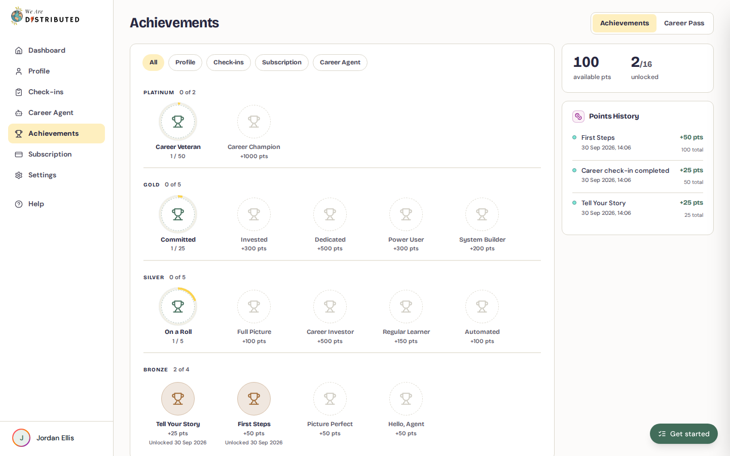Click the Career Champion trophy icon

tap(254, 122)
